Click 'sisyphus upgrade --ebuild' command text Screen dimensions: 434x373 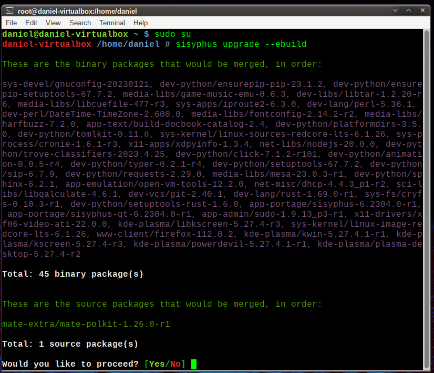(x=241, y=44)
